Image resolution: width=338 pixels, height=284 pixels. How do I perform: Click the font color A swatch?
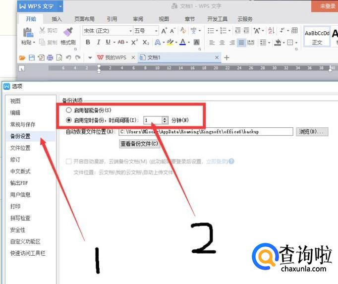182,43
